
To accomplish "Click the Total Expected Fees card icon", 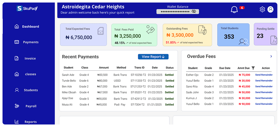I will pos(100,31).
